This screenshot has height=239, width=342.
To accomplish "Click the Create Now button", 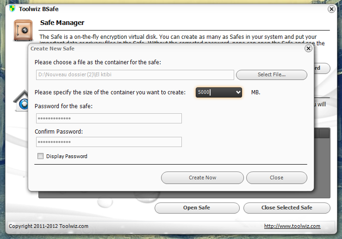I will point(202,178).
